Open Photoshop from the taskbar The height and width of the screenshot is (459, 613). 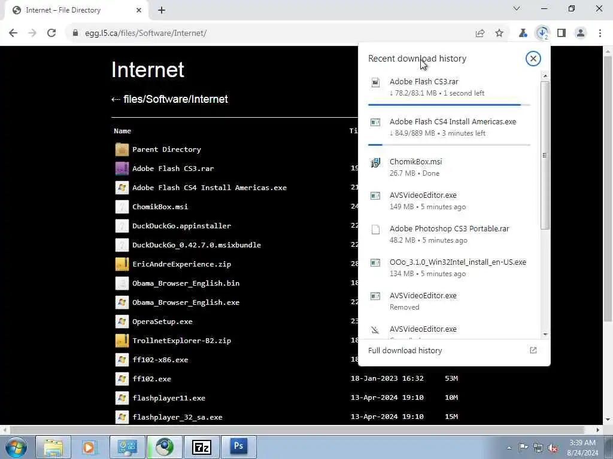(x=238, y=446)
